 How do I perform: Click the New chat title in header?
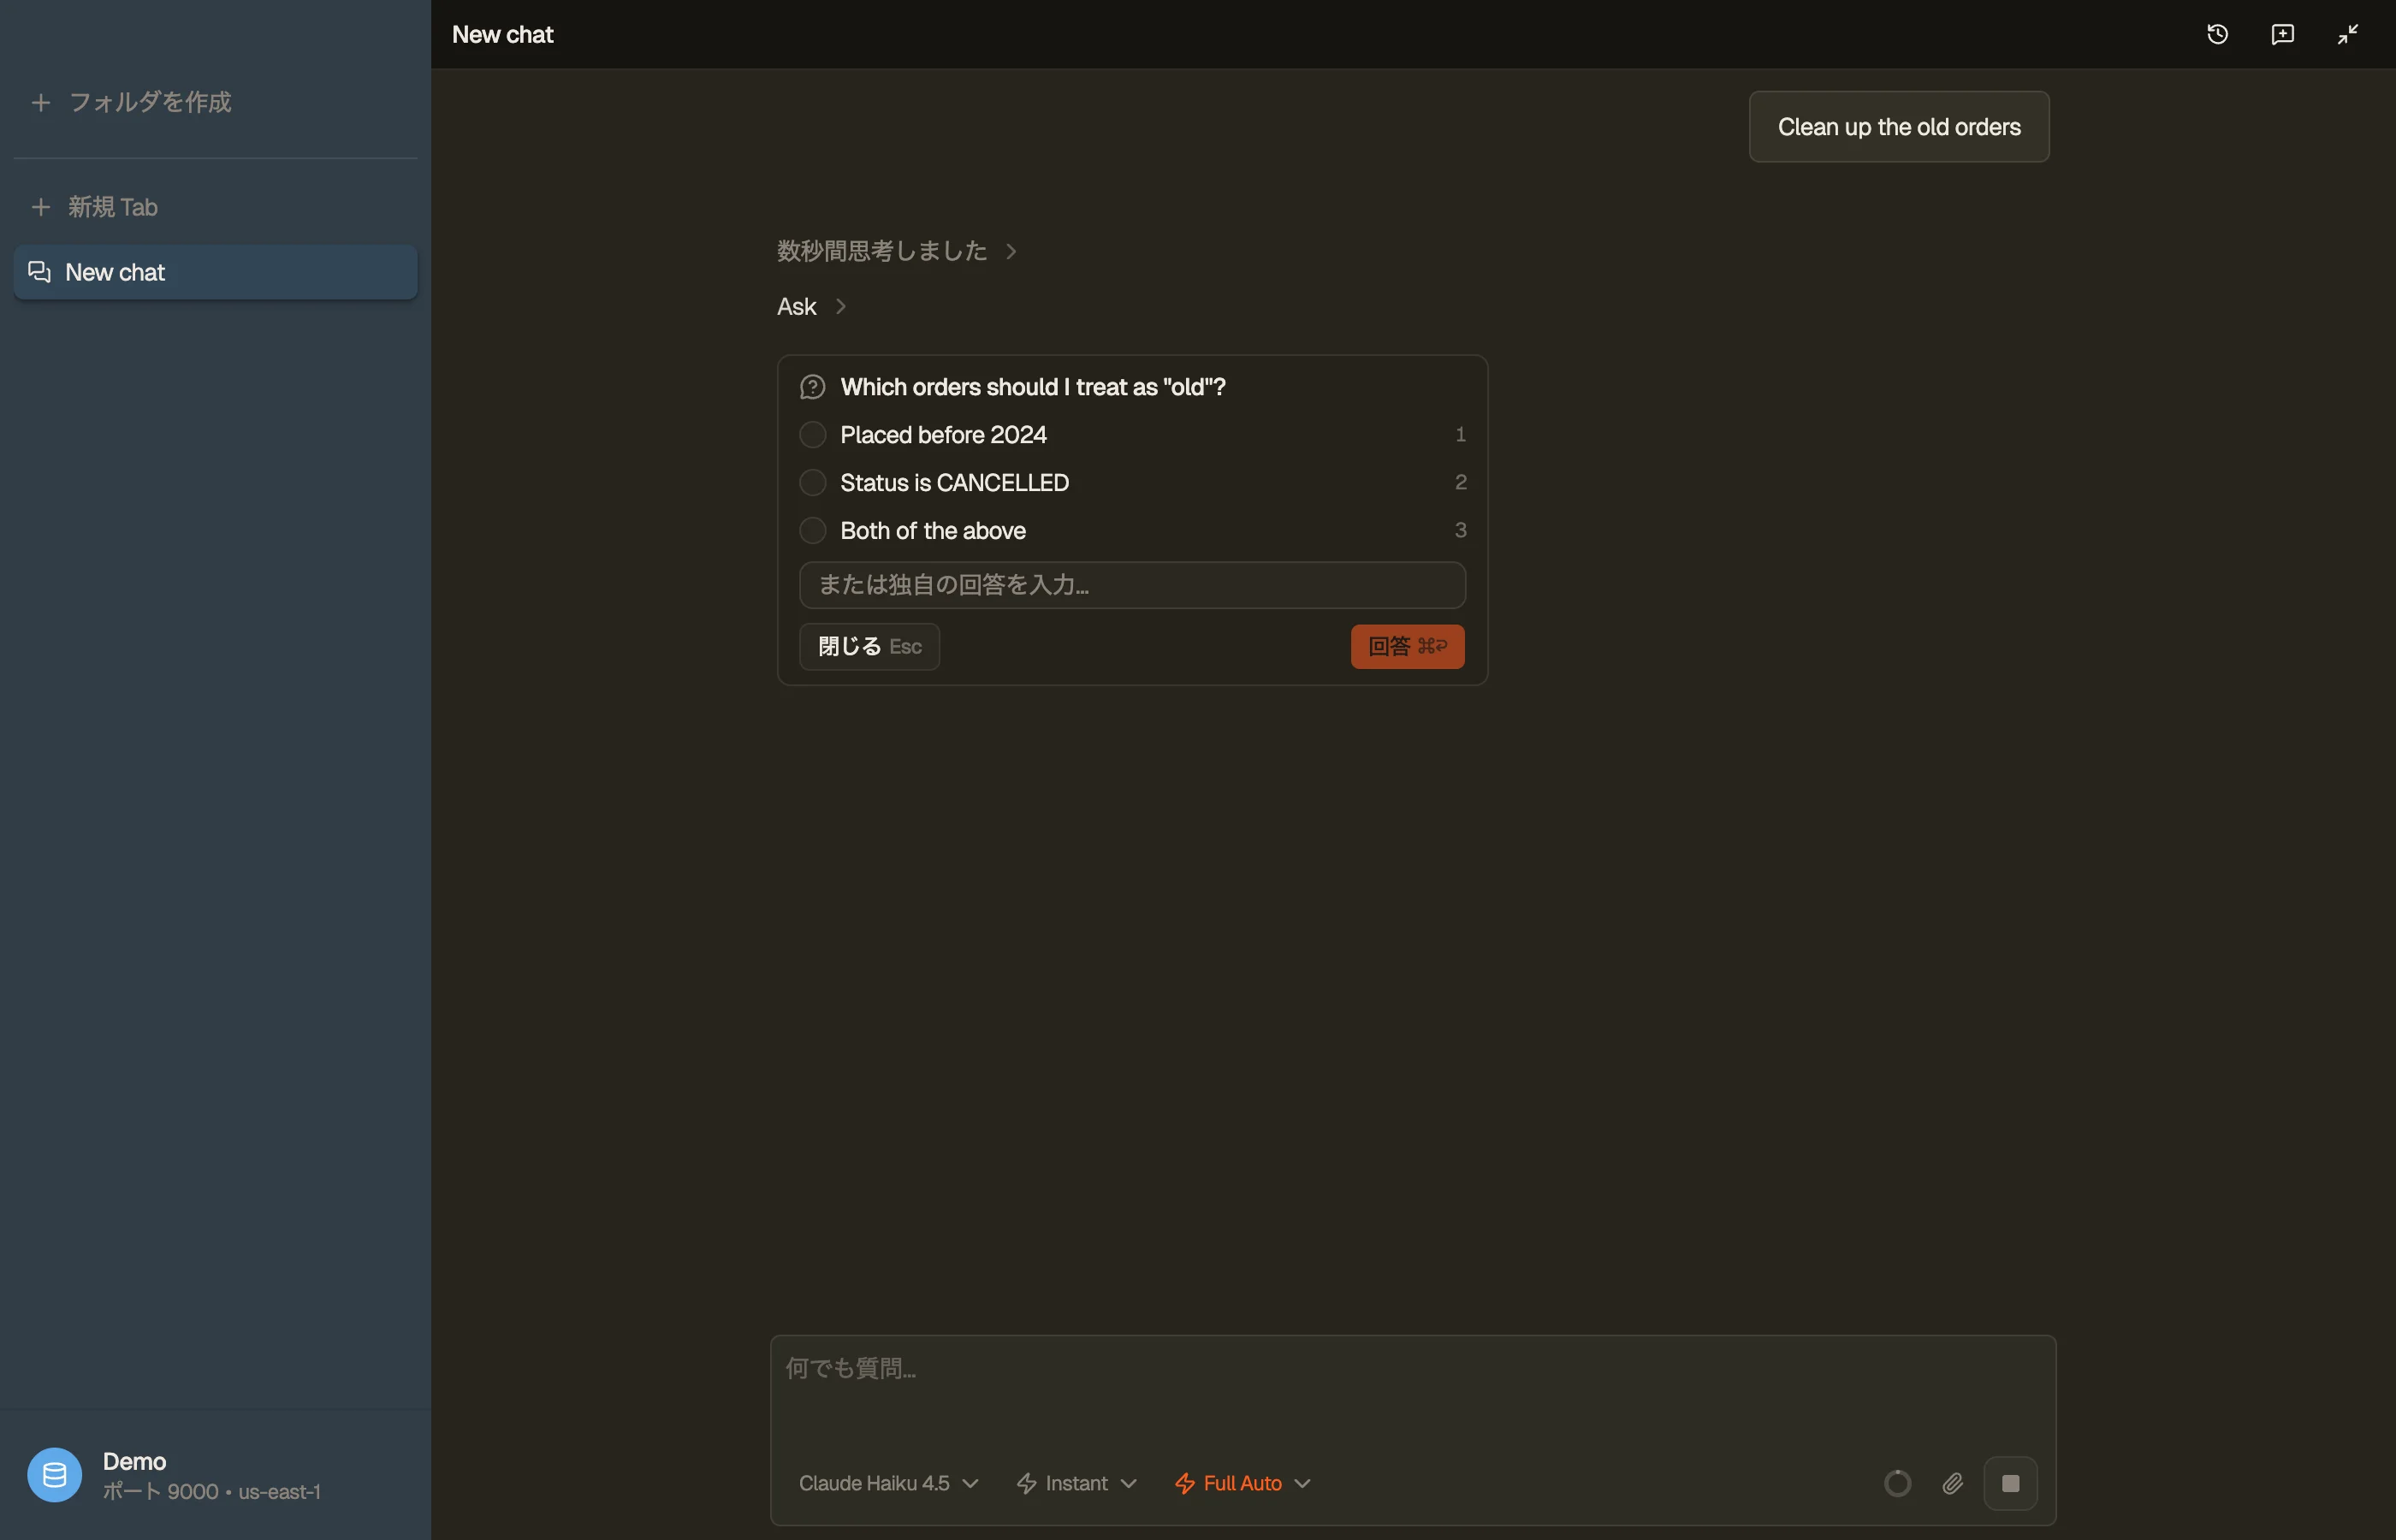pos(502,34)
